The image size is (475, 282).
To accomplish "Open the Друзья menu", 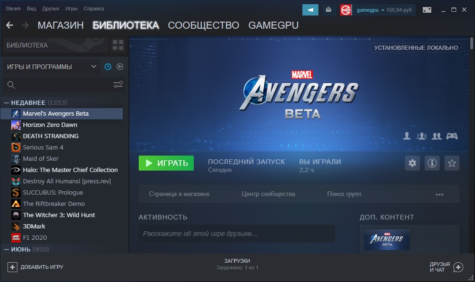I will pyautogui.click(x=51, y=8).
